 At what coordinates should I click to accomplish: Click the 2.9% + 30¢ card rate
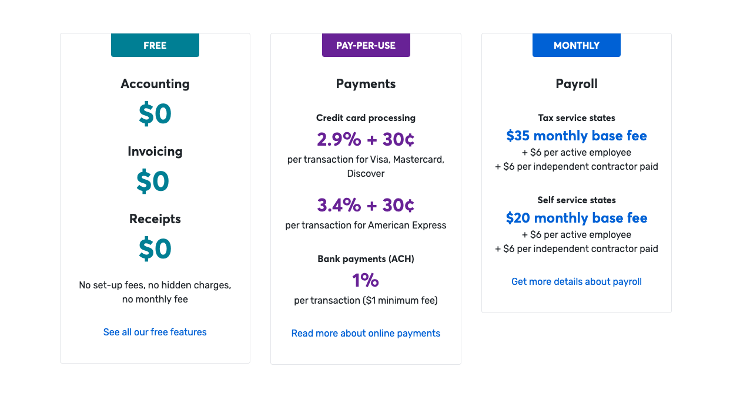pos(366,139)
